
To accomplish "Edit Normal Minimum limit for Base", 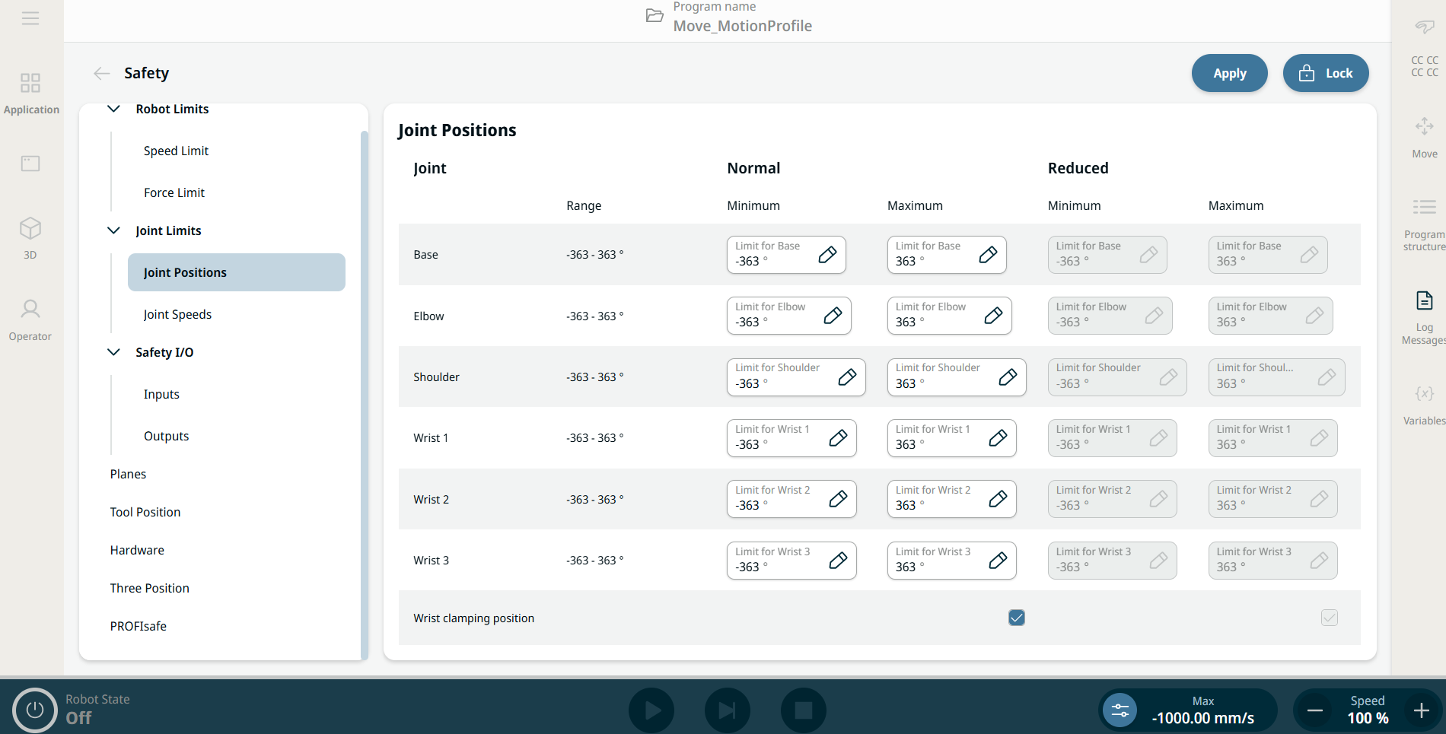I will click(827, 255).
